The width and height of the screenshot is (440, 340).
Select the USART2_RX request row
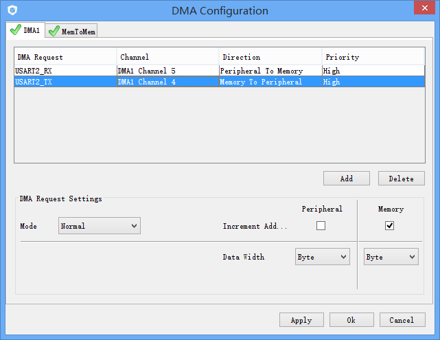65,71
